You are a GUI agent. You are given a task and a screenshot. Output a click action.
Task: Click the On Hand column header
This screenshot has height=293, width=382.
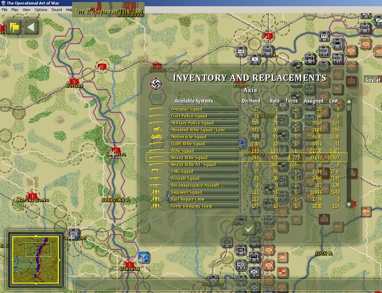click(x=251, y=101)
